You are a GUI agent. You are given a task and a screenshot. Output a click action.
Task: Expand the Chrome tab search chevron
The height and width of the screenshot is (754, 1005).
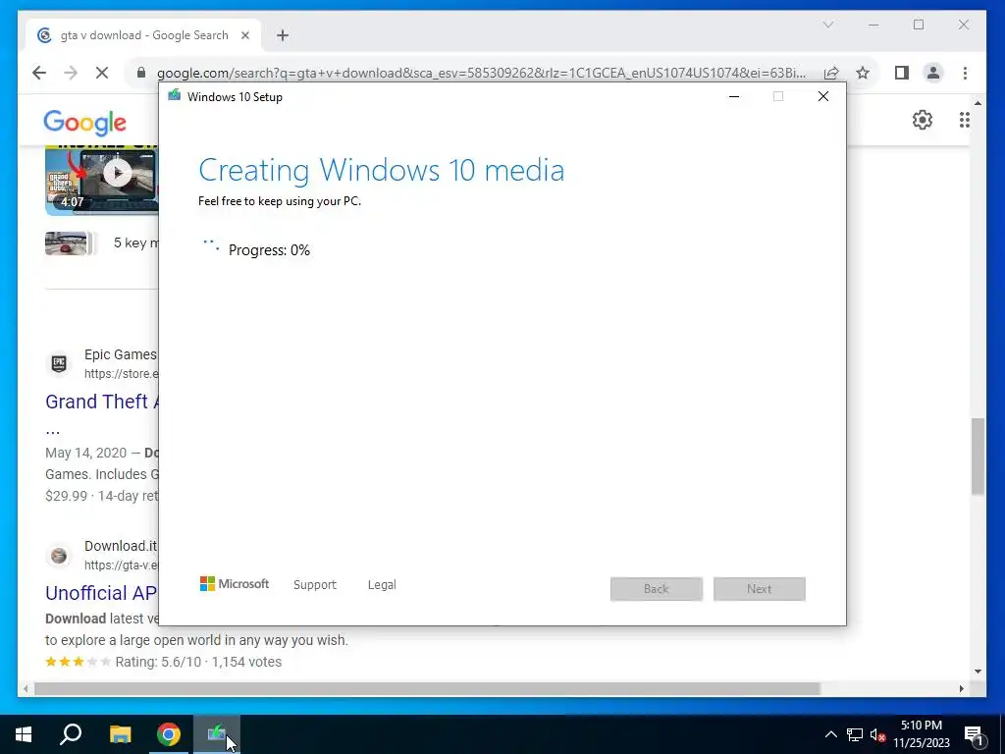coord(828,25)
